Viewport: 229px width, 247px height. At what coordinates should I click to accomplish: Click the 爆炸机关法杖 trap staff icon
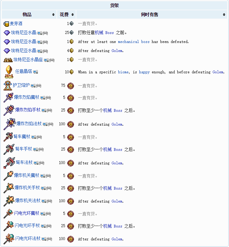(9, 201)
